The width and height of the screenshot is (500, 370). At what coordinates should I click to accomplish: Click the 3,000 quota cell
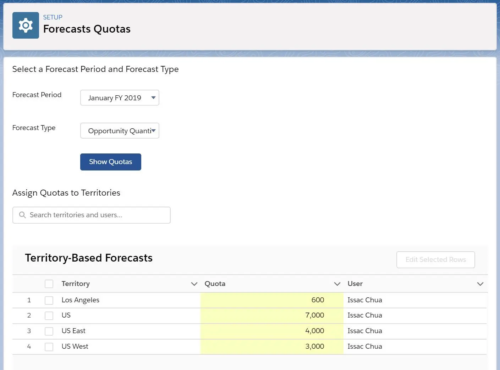(272, 347)
